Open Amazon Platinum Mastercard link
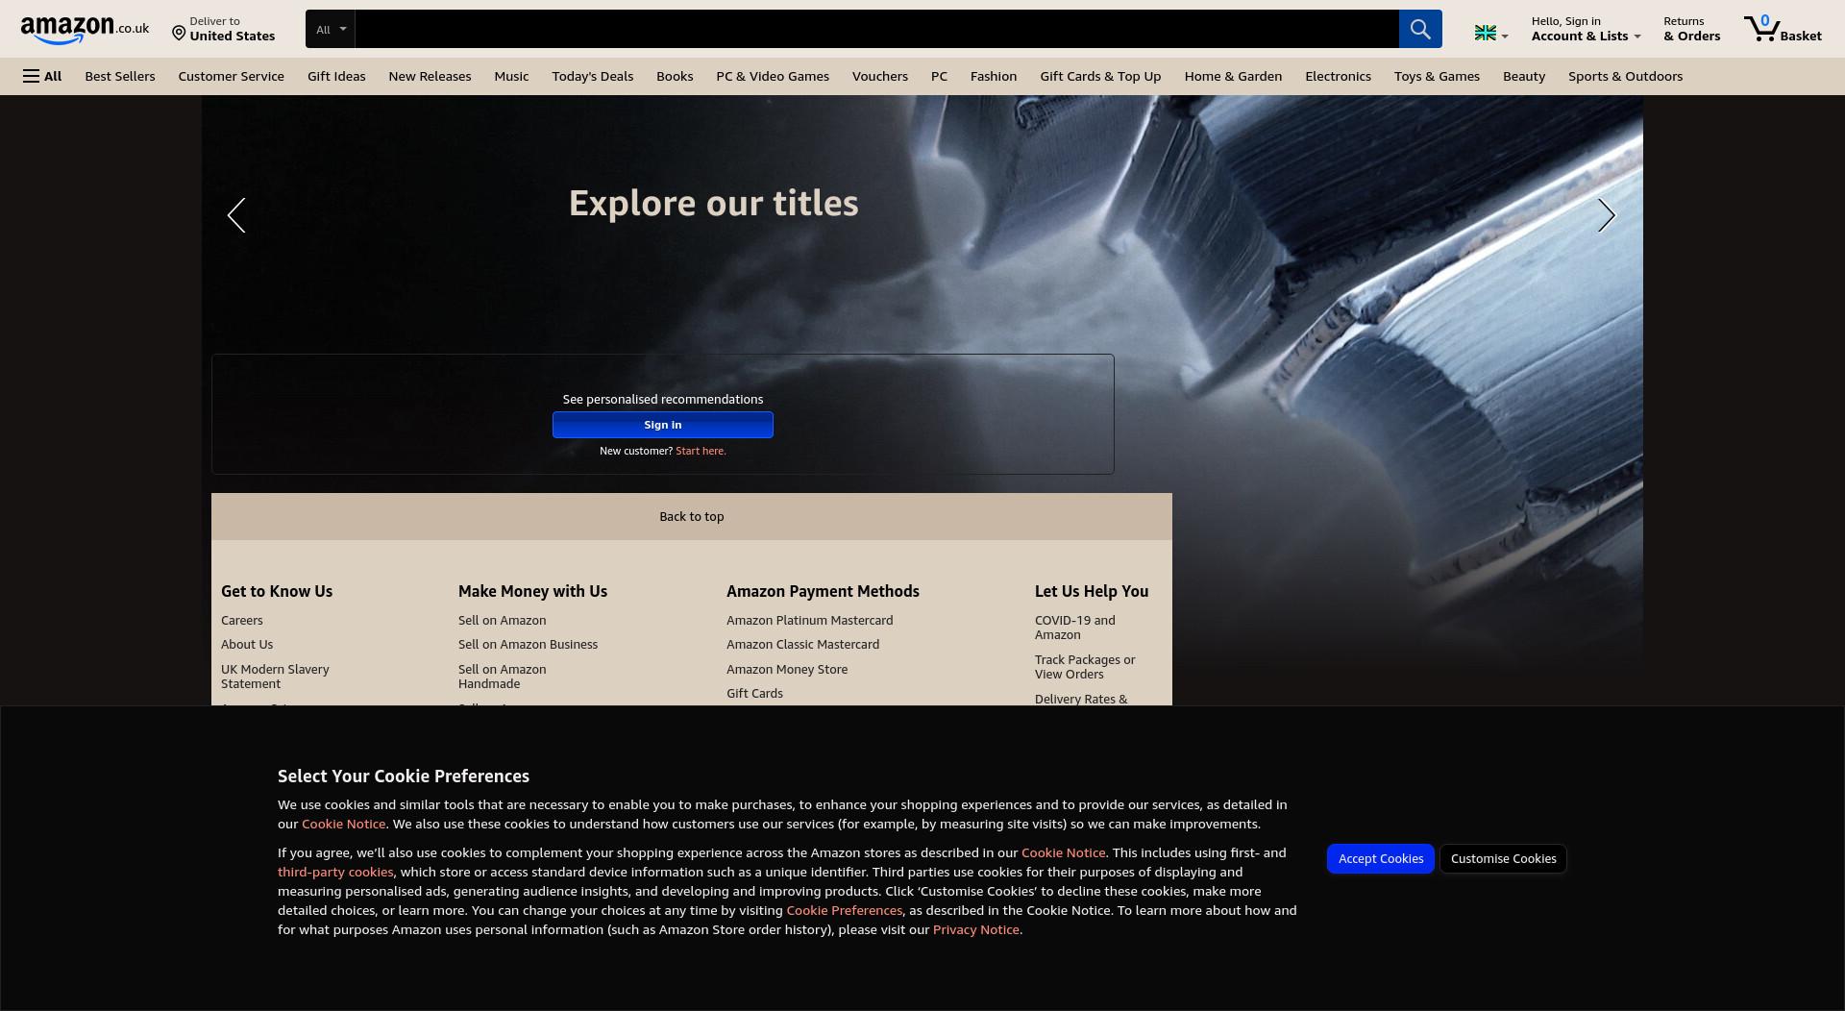The width and height of the screenshot is (1845, 1011). tap(809, 620)
